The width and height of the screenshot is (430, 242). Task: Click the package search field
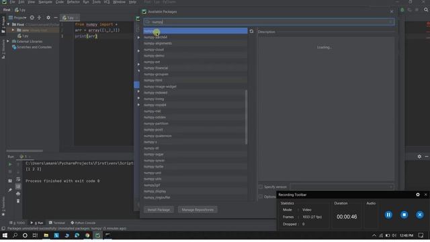269,22
